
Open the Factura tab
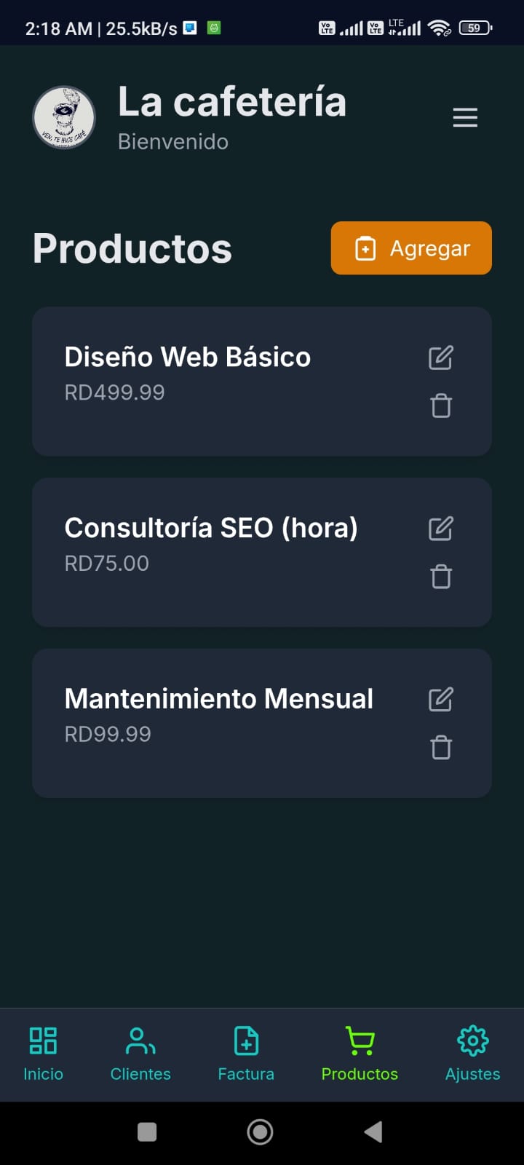246,1054
